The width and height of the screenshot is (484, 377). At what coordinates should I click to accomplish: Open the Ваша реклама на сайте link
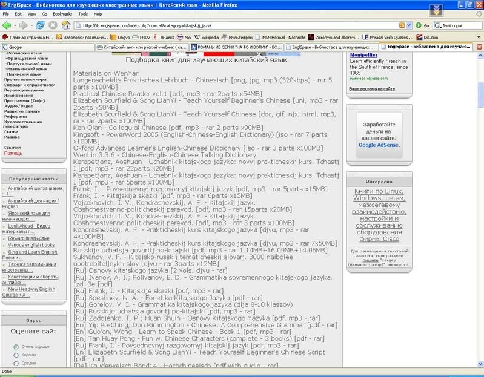click(372, 89)
